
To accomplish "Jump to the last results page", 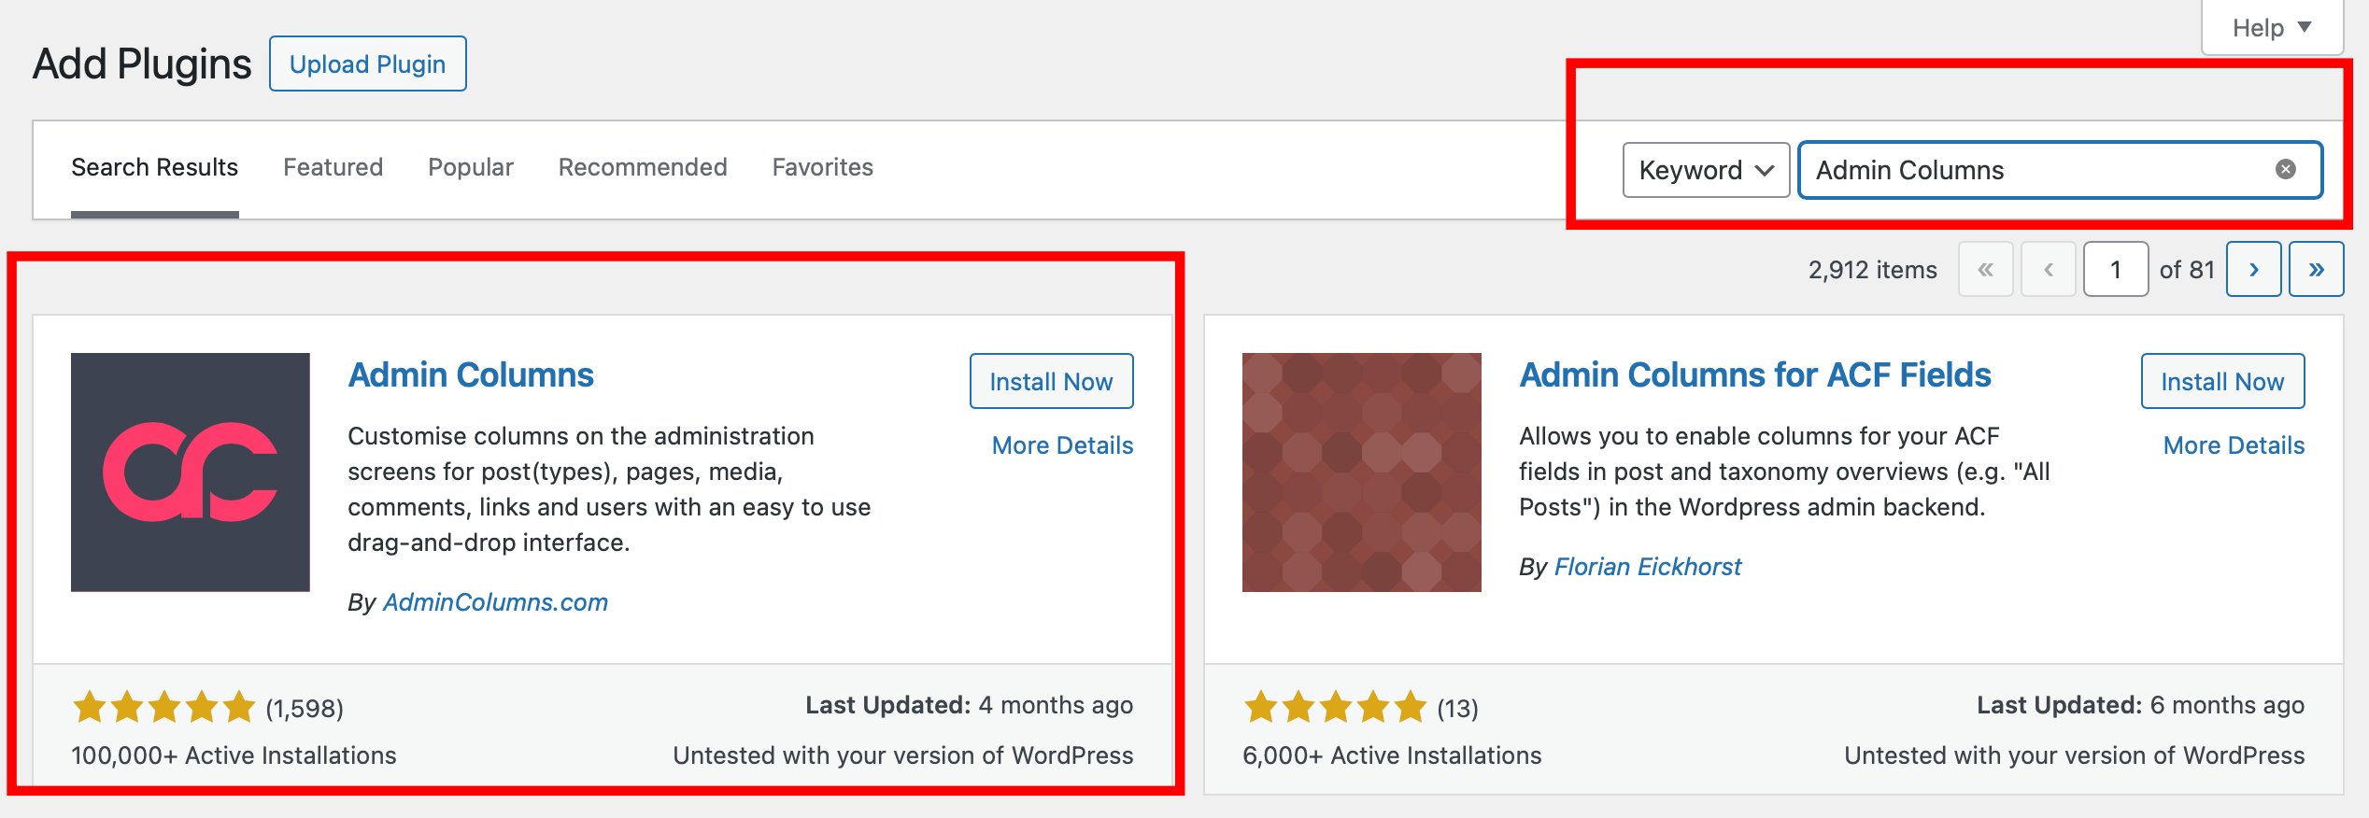I will tap(2316, 269).
